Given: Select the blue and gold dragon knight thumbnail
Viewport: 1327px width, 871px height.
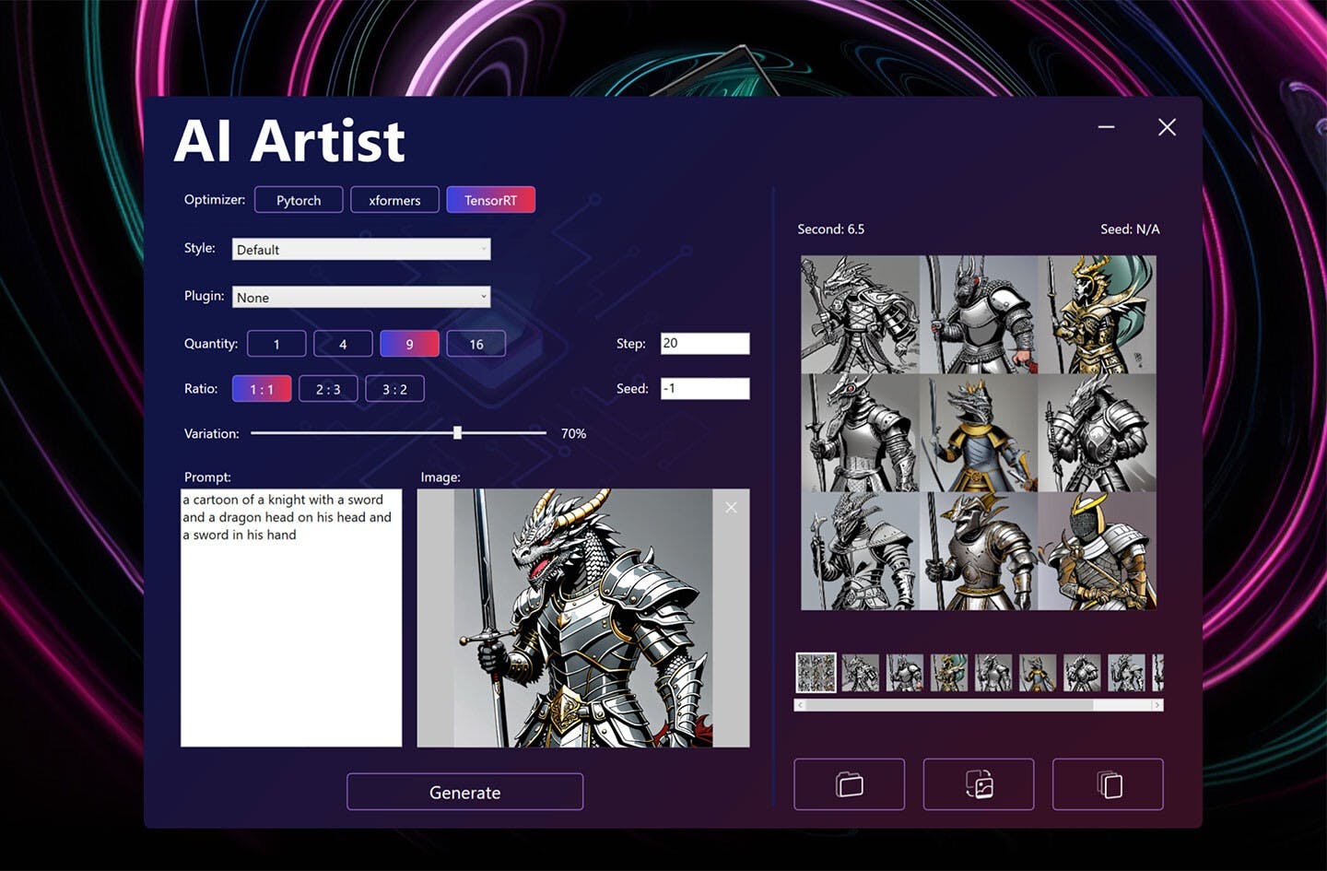Looking at the screenshot, I should pos(1038,673).
